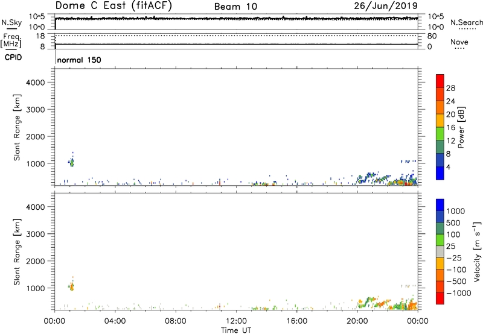Click the red -1000 swatch in the Velocity colorbar
483x334 pixels.
(x=440, y=298)
